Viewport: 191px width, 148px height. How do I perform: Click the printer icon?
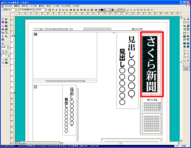[3, 29]
